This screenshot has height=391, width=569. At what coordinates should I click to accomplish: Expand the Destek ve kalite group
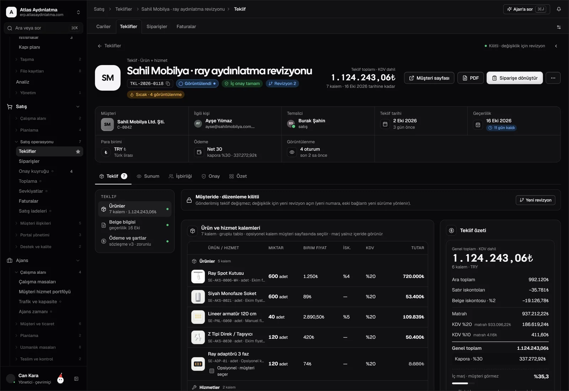pos(16,247)
